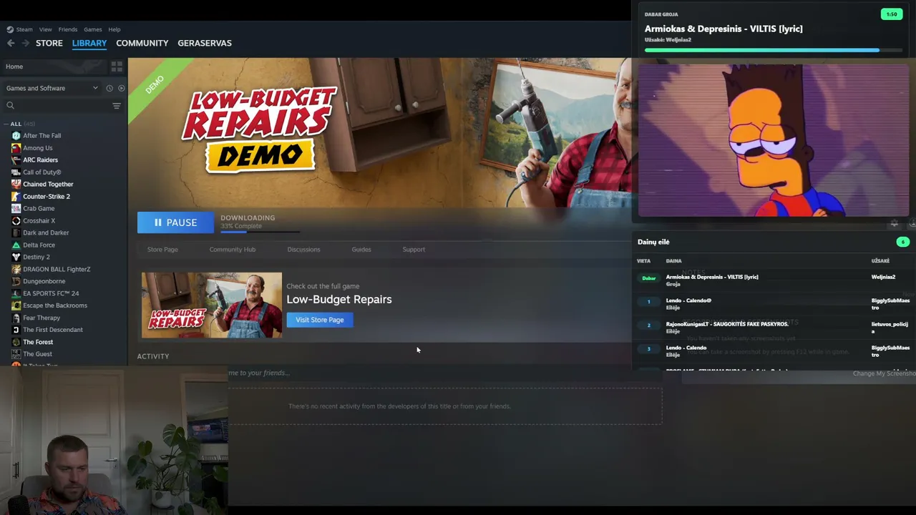Open the Low-Budget Repairs full game thumbnail
The image size is (916, 515).
coord(212,305)
